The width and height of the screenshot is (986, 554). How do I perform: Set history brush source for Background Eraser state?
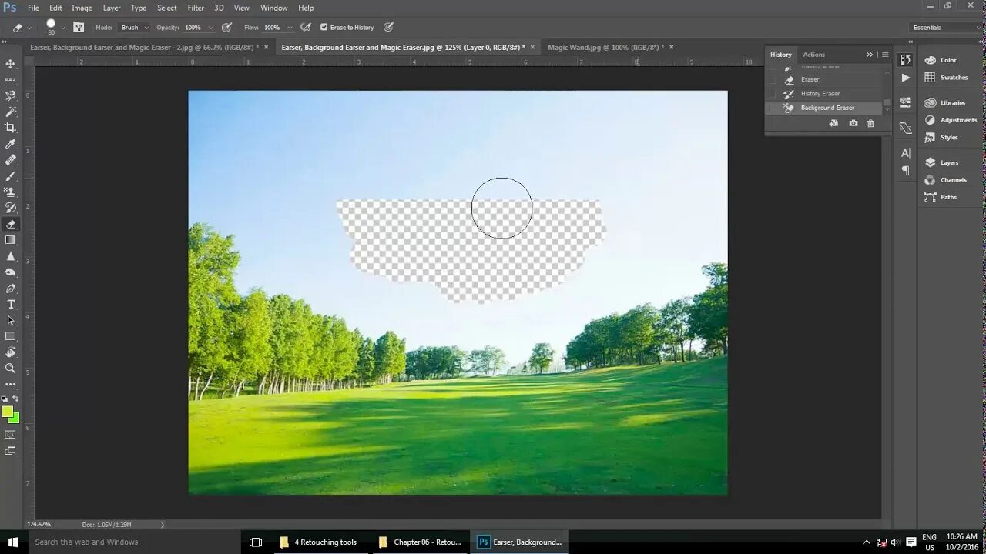click(773, 108)
